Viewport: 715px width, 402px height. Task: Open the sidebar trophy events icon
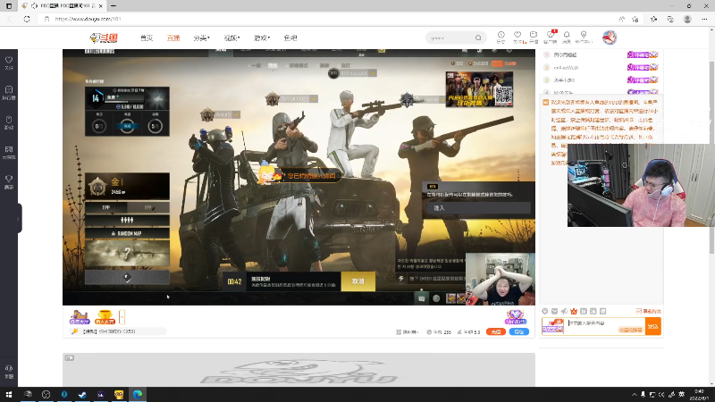[x=9, y=181]
